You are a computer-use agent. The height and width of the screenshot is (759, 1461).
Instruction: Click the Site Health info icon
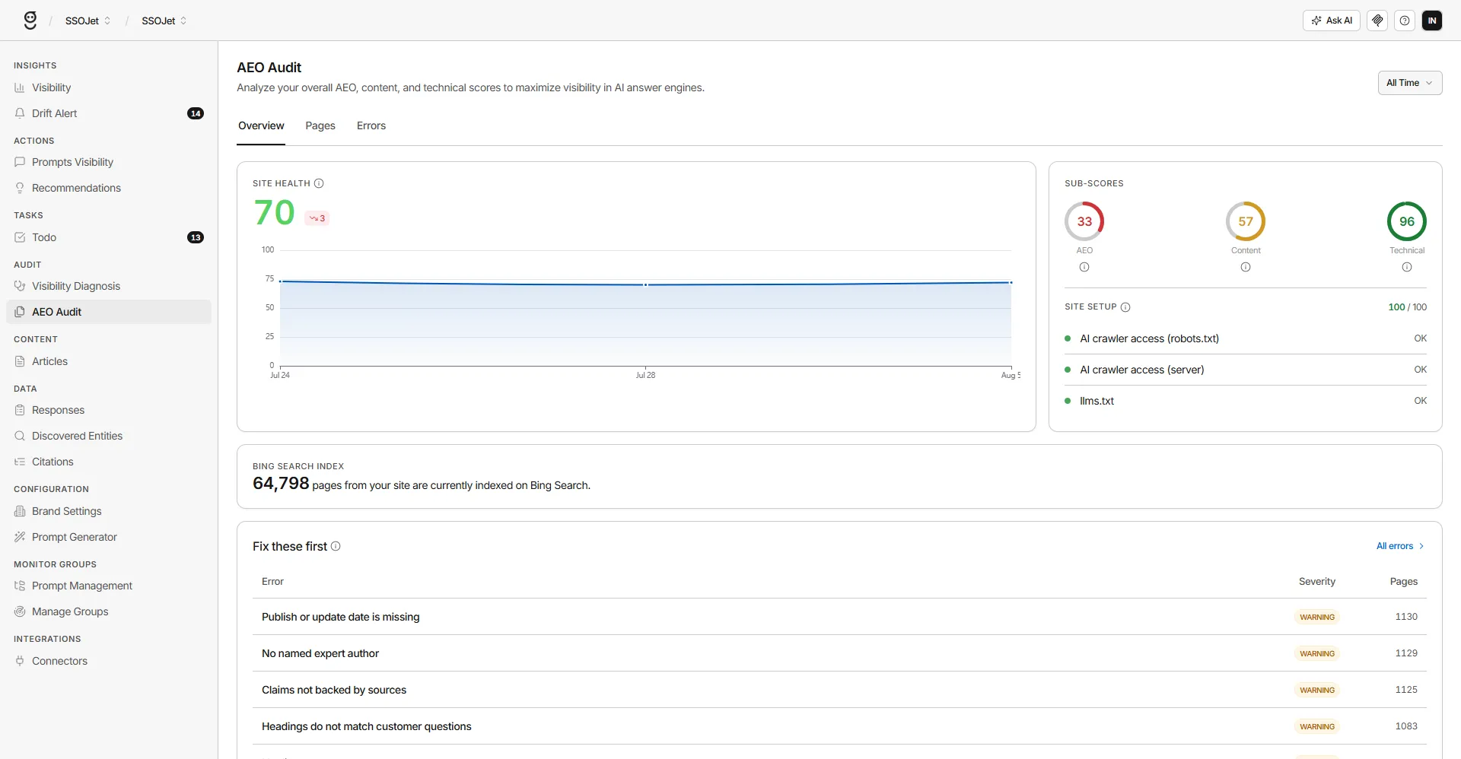[319, 183]
